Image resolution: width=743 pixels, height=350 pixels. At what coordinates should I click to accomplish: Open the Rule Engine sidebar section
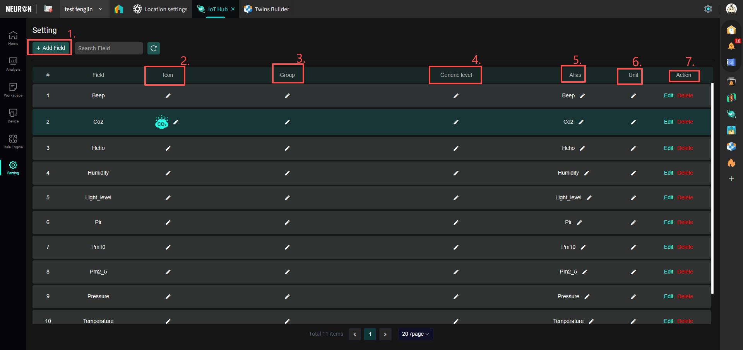(13, 141)
